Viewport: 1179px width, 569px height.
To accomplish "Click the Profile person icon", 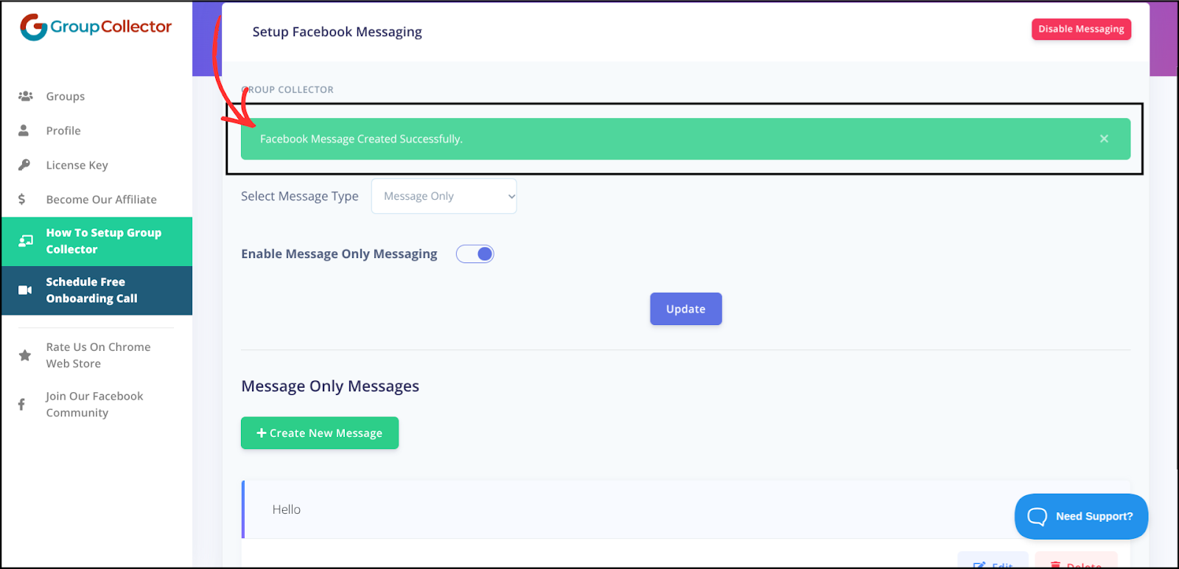I will click(x=24, y=130).
